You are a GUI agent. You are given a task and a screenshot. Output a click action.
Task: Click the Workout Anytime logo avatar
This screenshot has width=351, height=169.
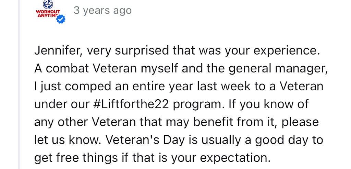tap(48, 10)
